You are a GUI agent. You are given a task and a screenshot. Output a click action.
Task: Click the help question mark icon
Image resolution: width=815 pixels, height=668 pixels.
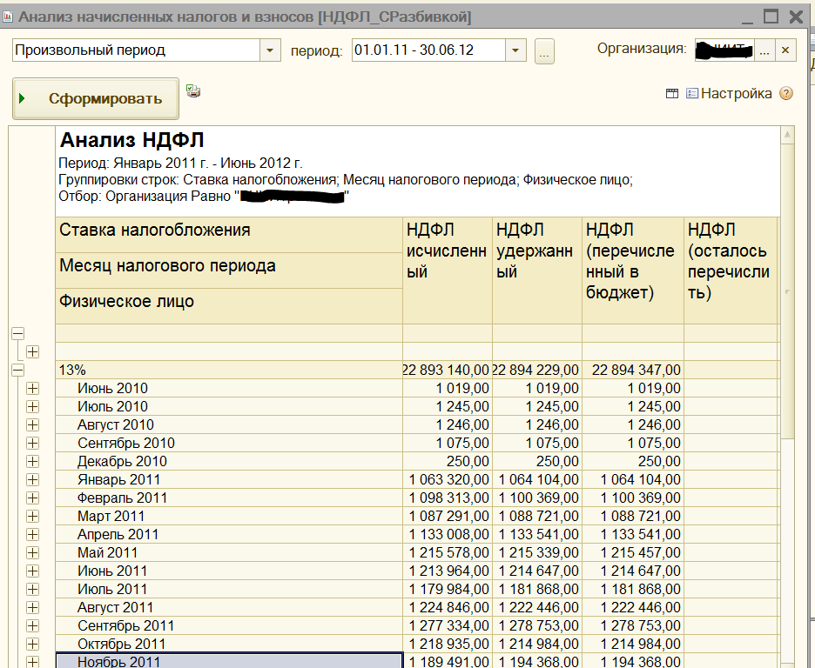pyautogui.click(x=786, y=93)
